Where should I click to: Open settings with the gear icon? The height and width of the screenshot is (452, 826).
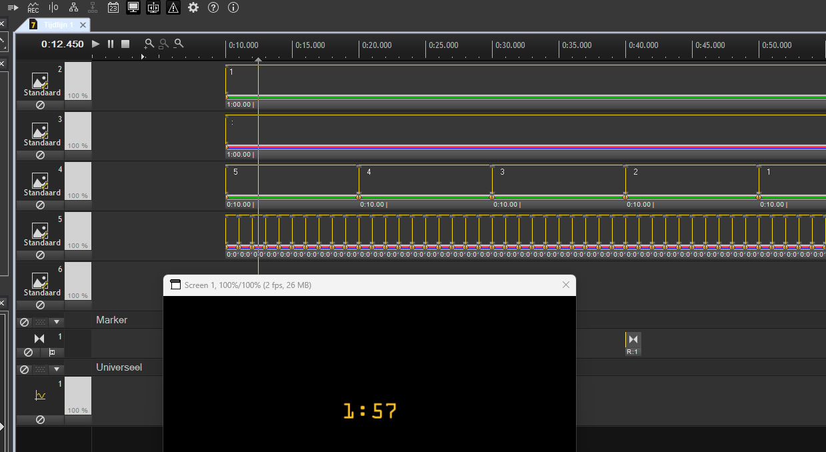(193, 7)
